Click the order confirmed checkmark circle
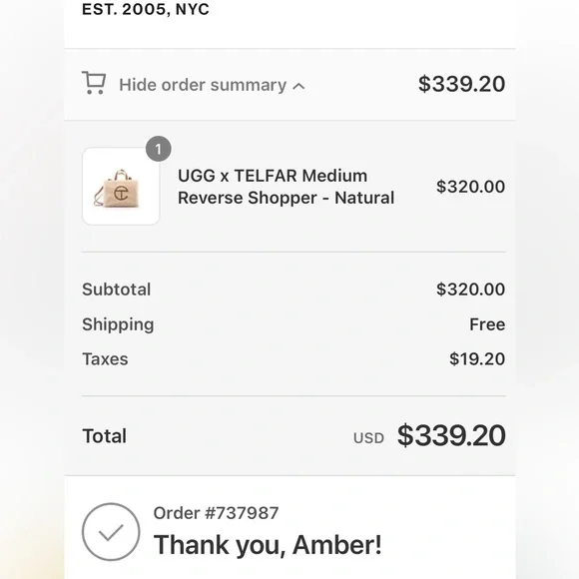579x579 pixels. pyautogui.click(x=111, y=532)
